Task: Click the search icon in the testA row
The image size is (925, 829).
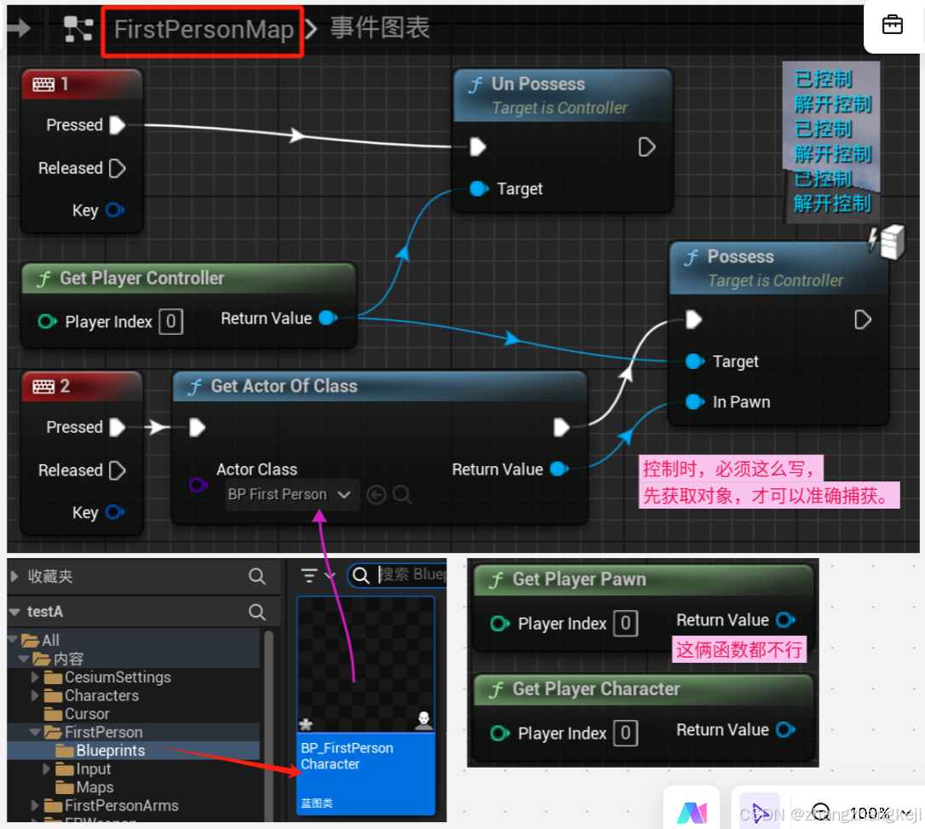Action: 257,612
